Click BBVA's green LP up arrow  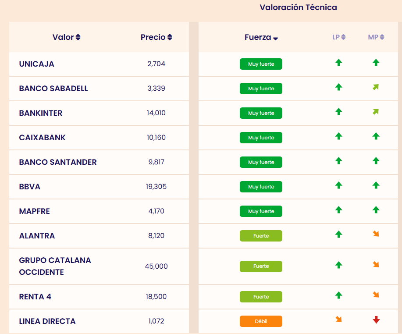tap(338, 185)
